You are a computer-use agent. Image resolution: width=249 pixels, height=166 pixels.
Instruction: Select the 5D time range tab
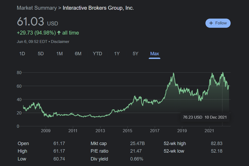[41, 54]
